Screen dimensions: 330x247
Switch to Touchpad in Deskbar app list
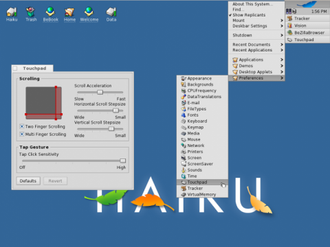(307, 40)
